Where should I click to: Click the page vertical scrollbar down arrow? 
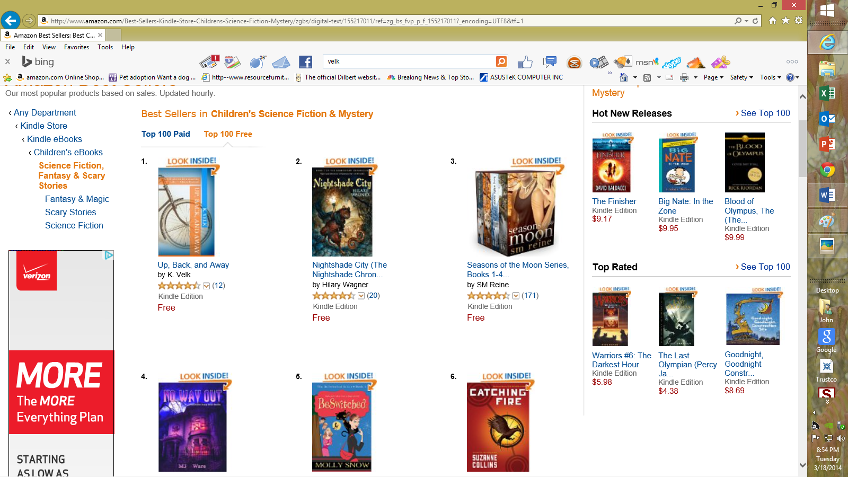(802, 465)
